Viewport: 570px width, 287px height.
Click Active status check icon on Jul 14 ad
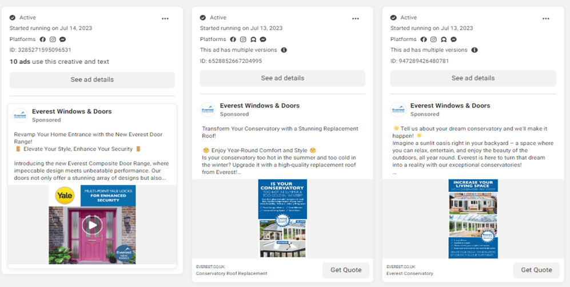[x=13, y=18]
